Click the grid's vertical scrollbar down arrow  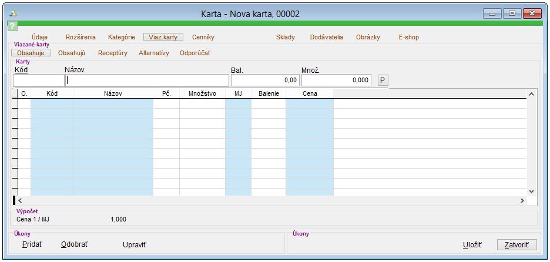click(x=531, y=191)
